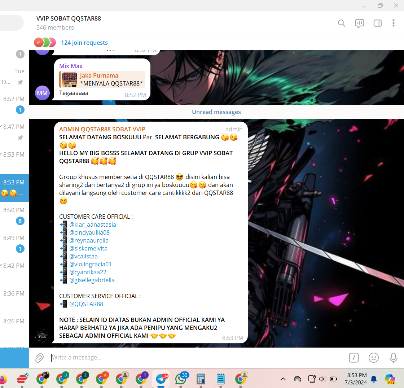The image size is (404, 388).
Task: Open the pinned chat dated Tue
Action: coord(14,77)
